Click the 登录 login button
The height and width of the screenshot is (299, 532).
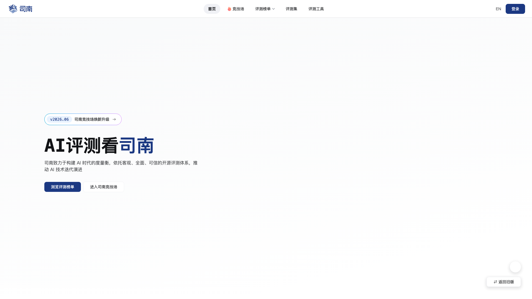(x=515, y=9)
